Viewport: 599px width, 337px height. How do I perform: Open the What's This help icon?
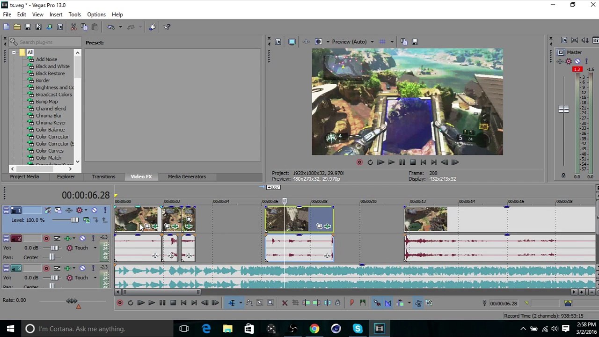167,27
